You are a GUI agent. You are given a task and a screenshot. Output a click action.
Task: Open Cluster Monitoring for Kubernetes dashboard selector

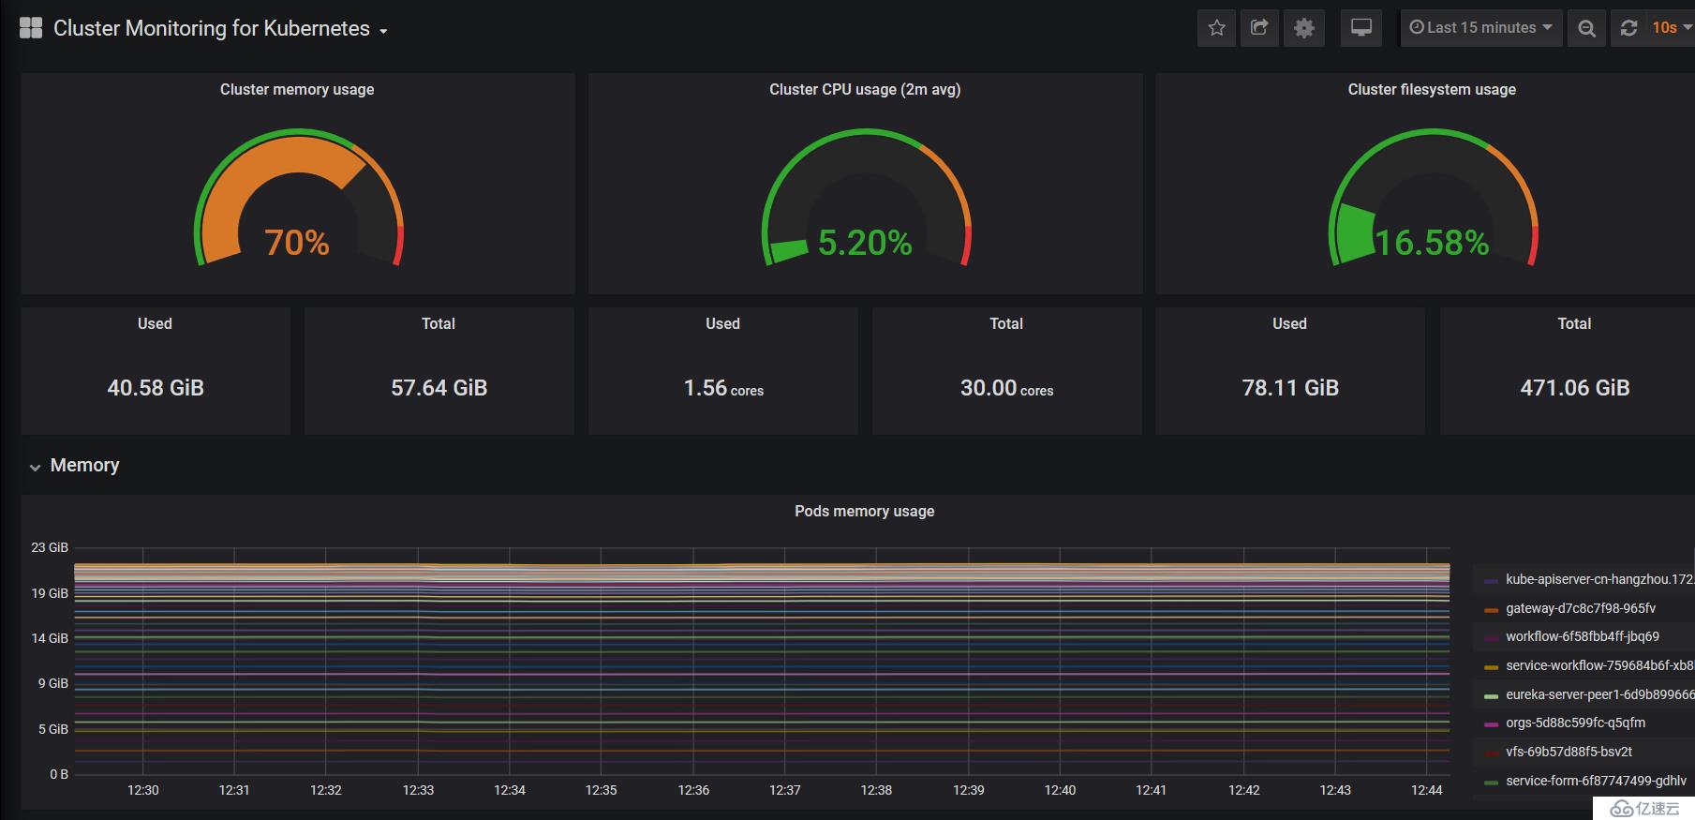click(x=220, y=28)
